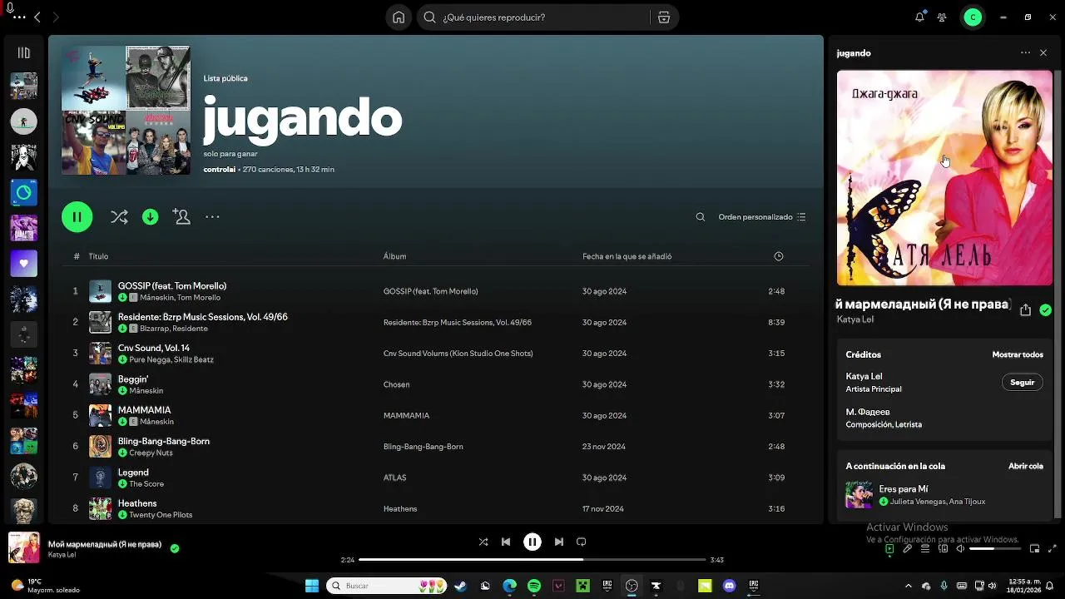Image resolution: width=1065 pixels, height=599 pixels.
Task: Skip to next track
Action: point(559,542)
